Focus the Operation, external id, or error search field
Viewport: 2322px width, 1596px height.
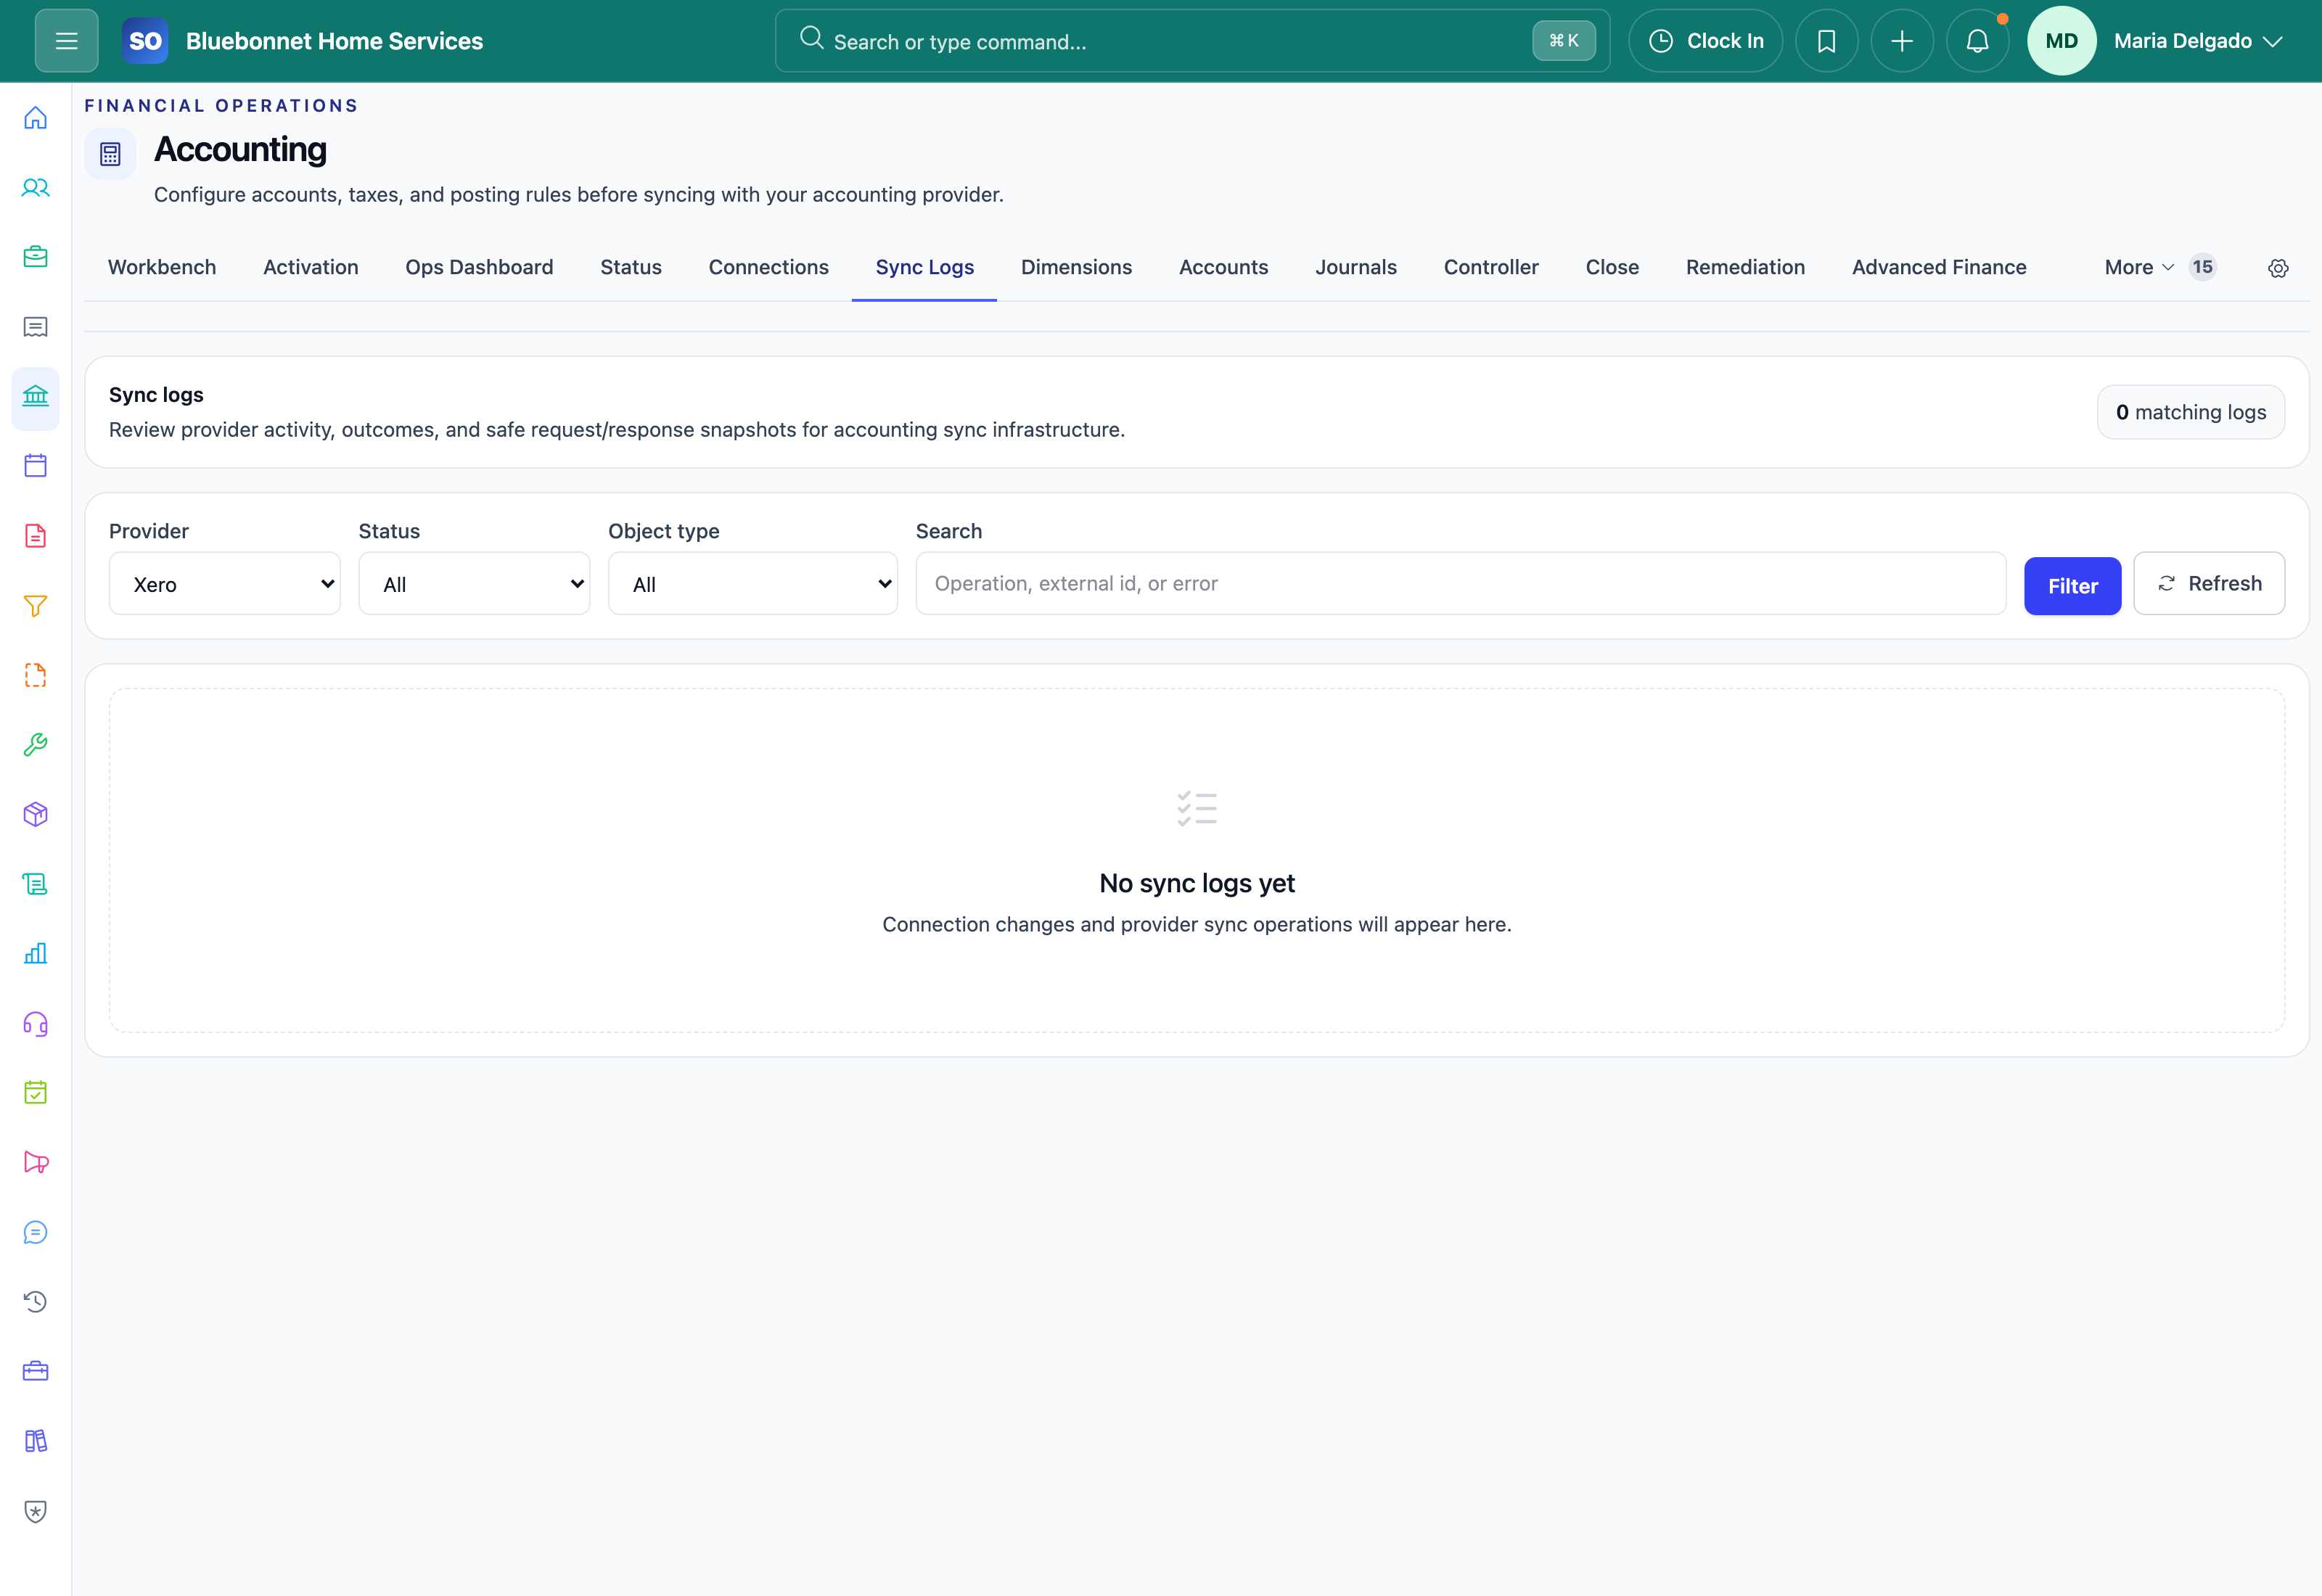click(1460, 584)
